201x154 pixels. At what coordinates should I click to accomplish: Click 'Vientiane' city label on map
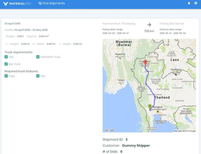tap(176, 70)
